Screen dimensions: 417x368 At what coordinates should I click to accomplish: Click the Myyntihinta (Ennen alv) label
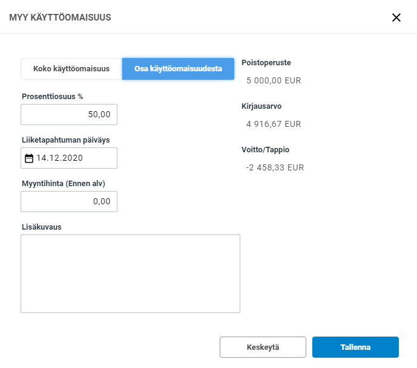[67, 183]
